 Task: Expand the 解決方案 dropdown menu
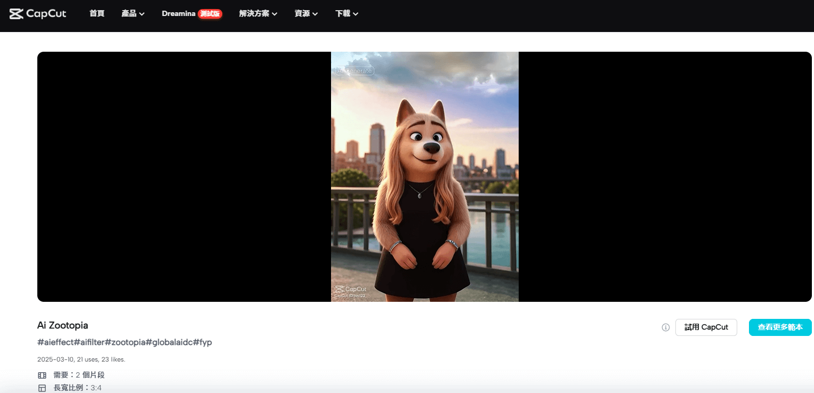point(258,13)
